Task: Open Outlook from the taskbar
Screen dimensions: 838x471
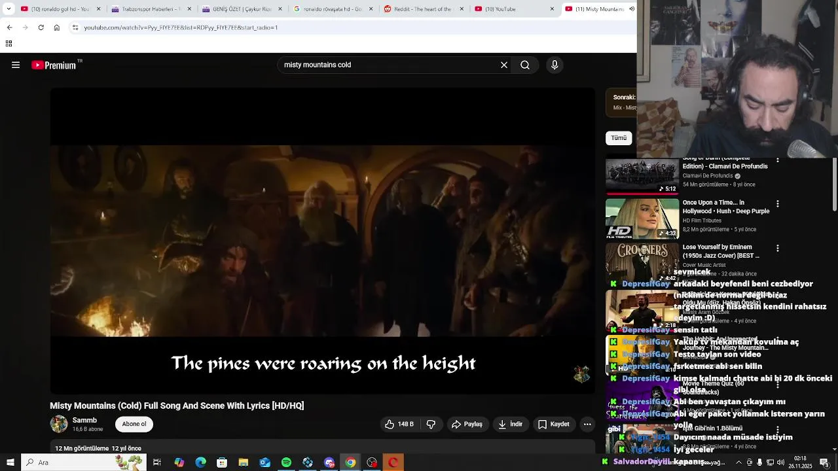Action: point(264,462)
